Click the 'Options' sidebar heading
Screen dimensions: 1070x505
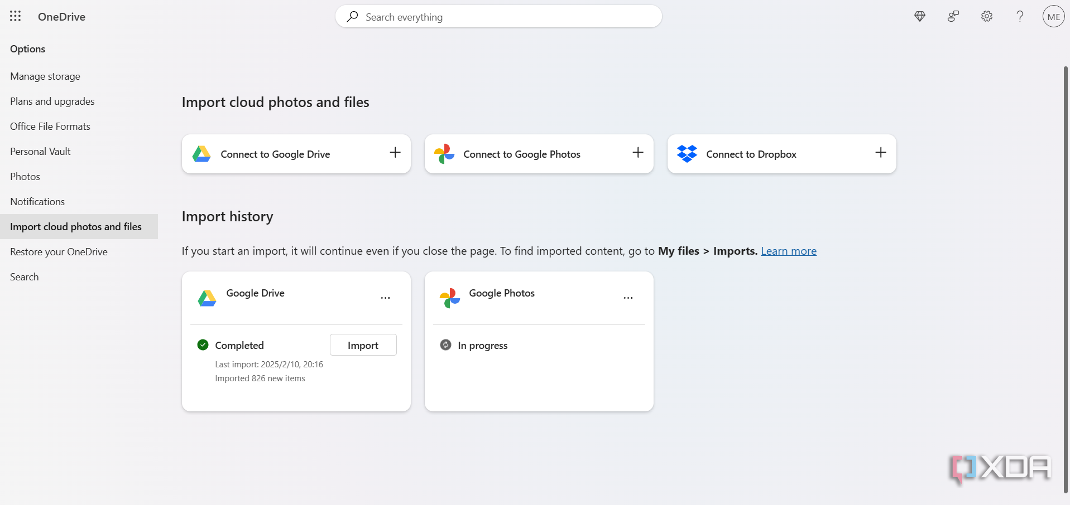(28, 49)
